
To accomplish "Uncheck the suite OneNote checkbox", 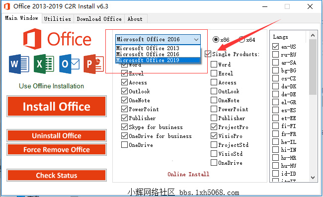I will pos(124,100).
